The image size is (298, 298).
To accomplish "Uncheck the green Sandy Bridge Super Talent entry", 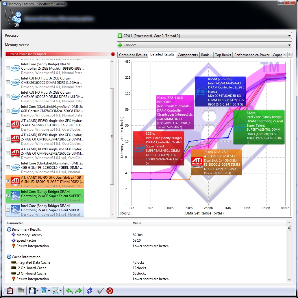I will click(8, 196).
